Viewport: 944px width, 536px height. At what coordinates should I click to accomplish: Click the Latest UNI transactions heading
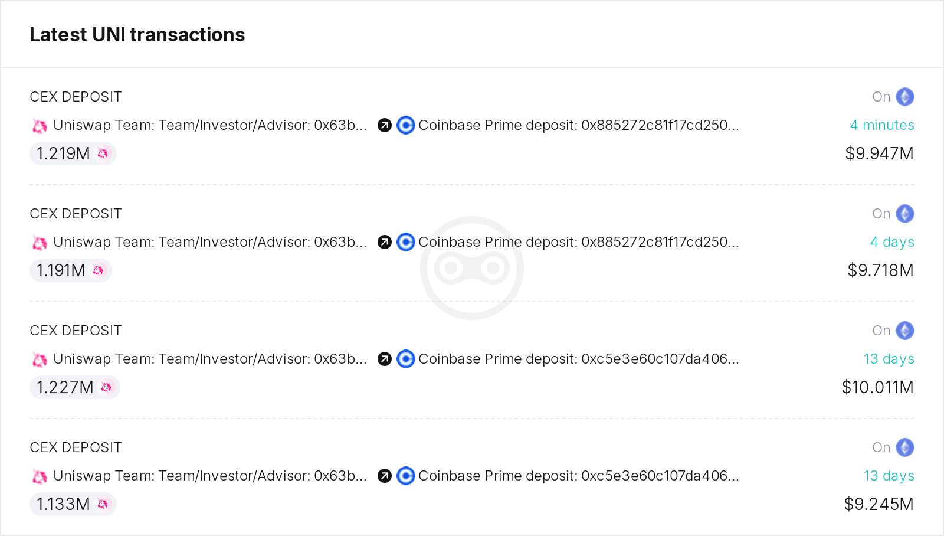point(137,35)
